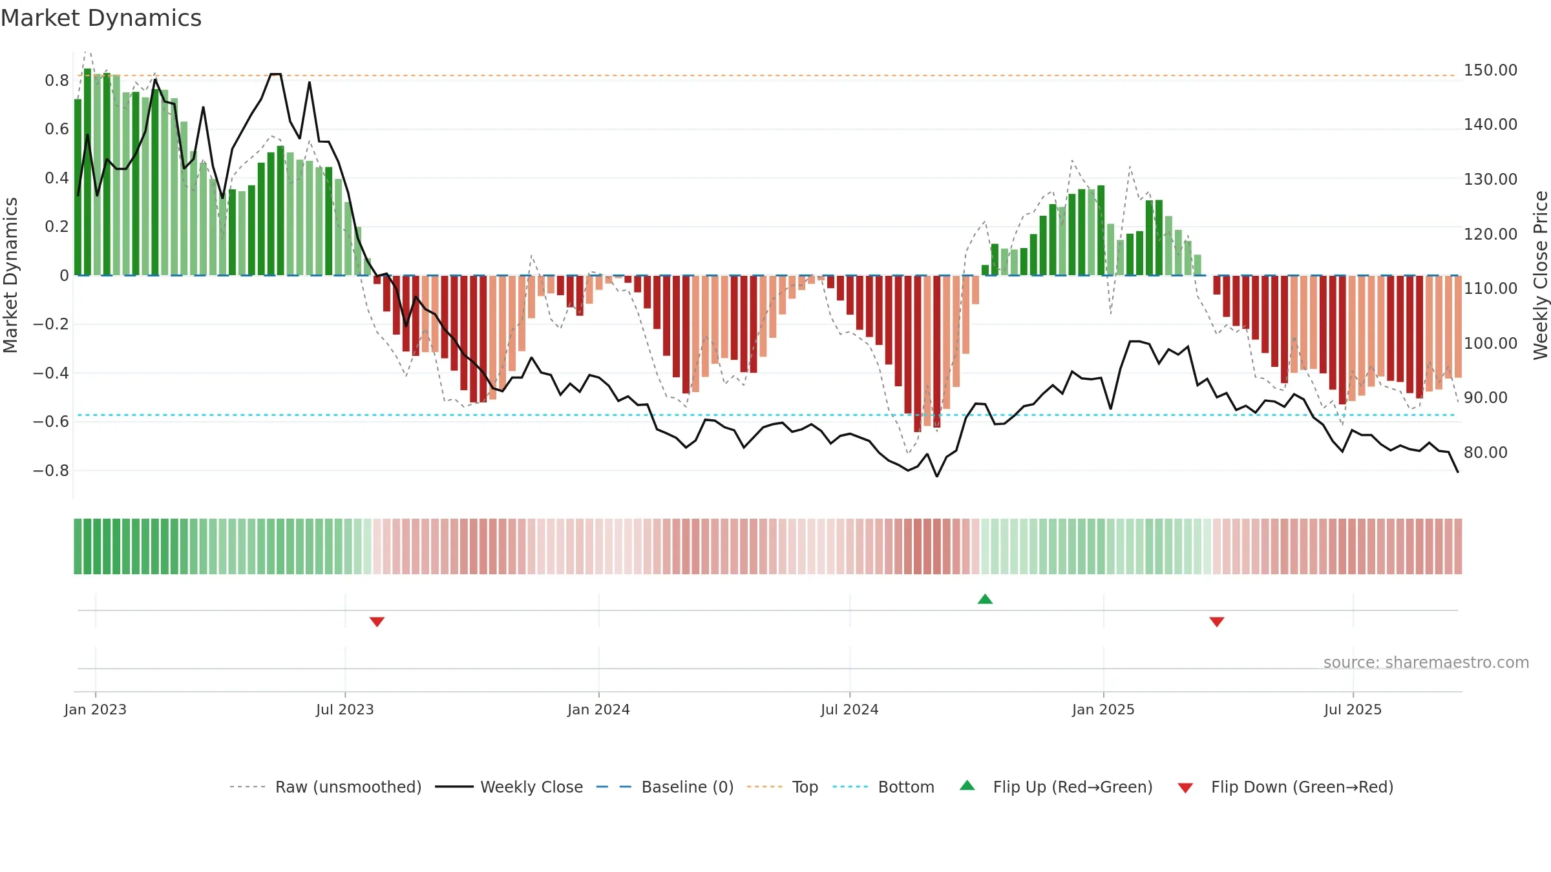Click the Weekly Close Price axis title
Image resolution: width=1551 pixels, height=872 pixels.
1541,275
